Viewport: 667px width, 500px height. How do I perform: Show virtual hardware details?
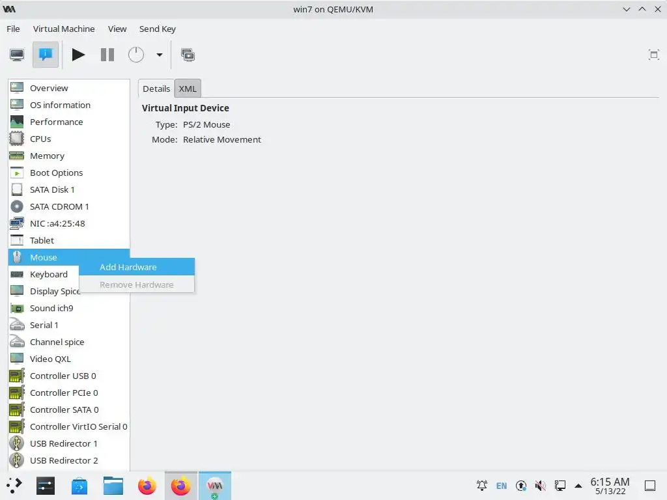pyautogui.click(x=46, y=55)
